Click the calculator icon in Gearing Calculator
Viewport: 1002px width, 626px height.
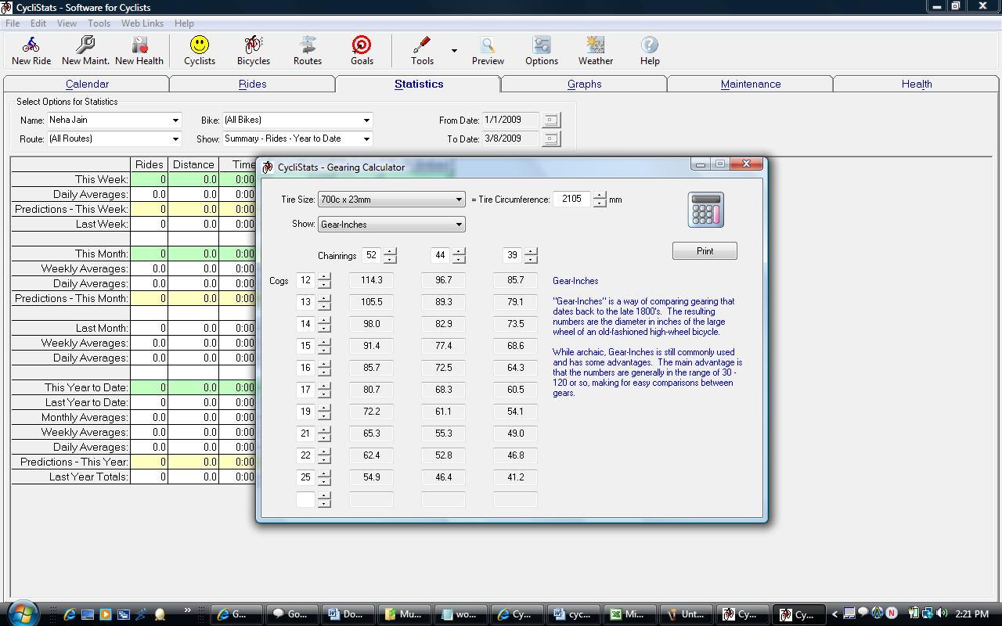point(705,210)
